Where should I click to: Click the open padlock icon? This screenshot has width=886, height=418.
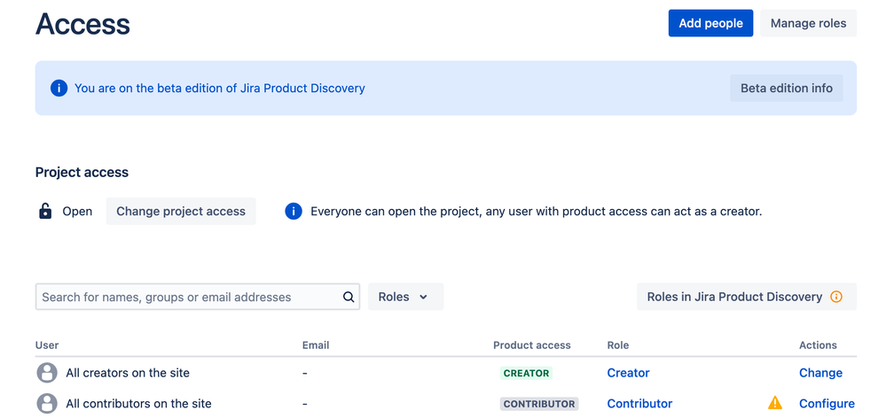pyautogui.click(x=45, y=211)
